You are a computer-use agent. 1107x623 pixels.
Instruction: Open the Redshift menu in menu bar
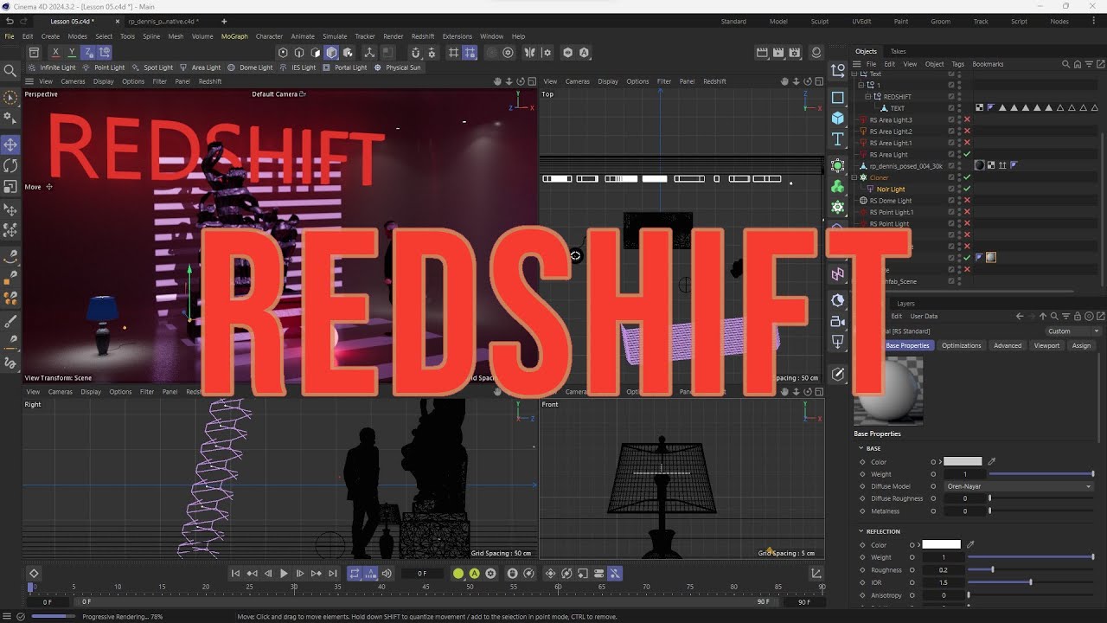pos(423,36)
